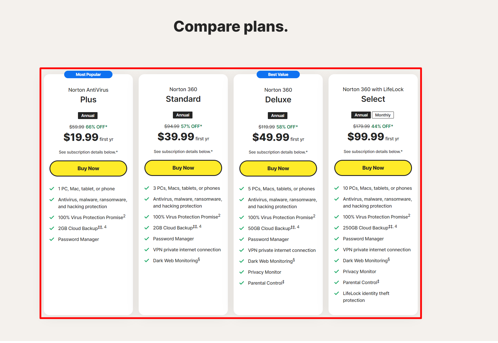The height and width of the screenshot is (343, 498).
Task: Click checkmark beside Deluxe Privacy Monitor
Action: 242,272
